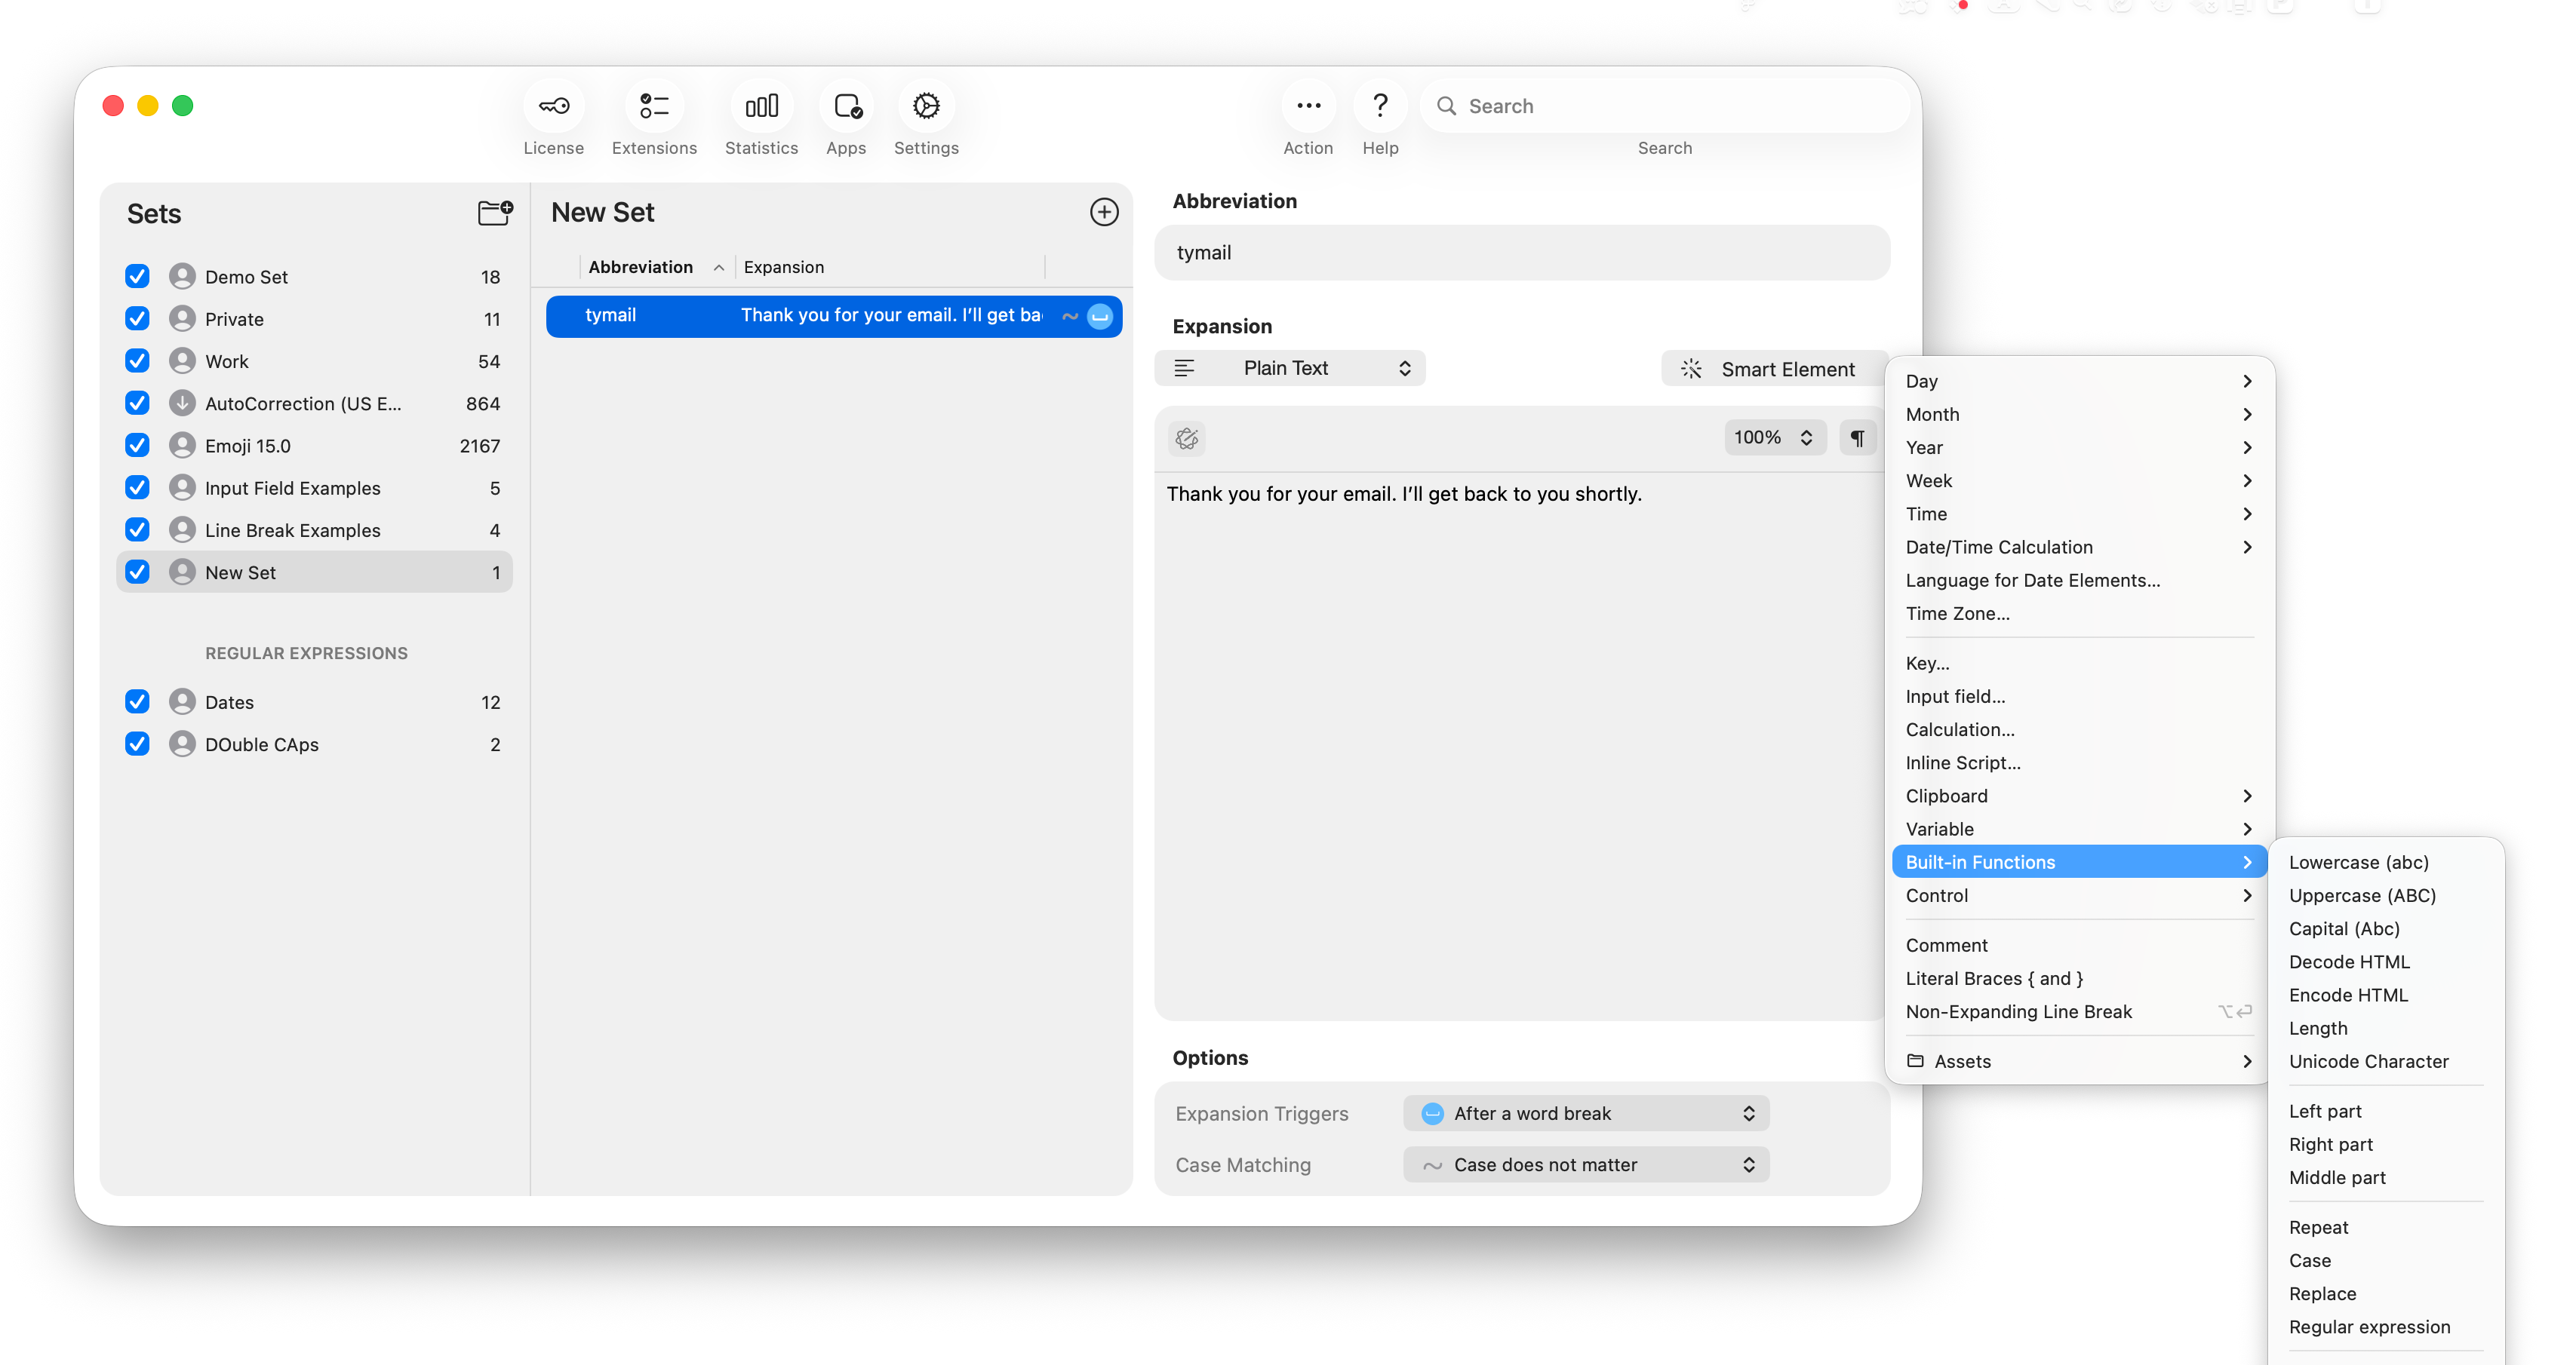
Task: Change the Case Matching setting
Action: [x=1585, y=1164]
